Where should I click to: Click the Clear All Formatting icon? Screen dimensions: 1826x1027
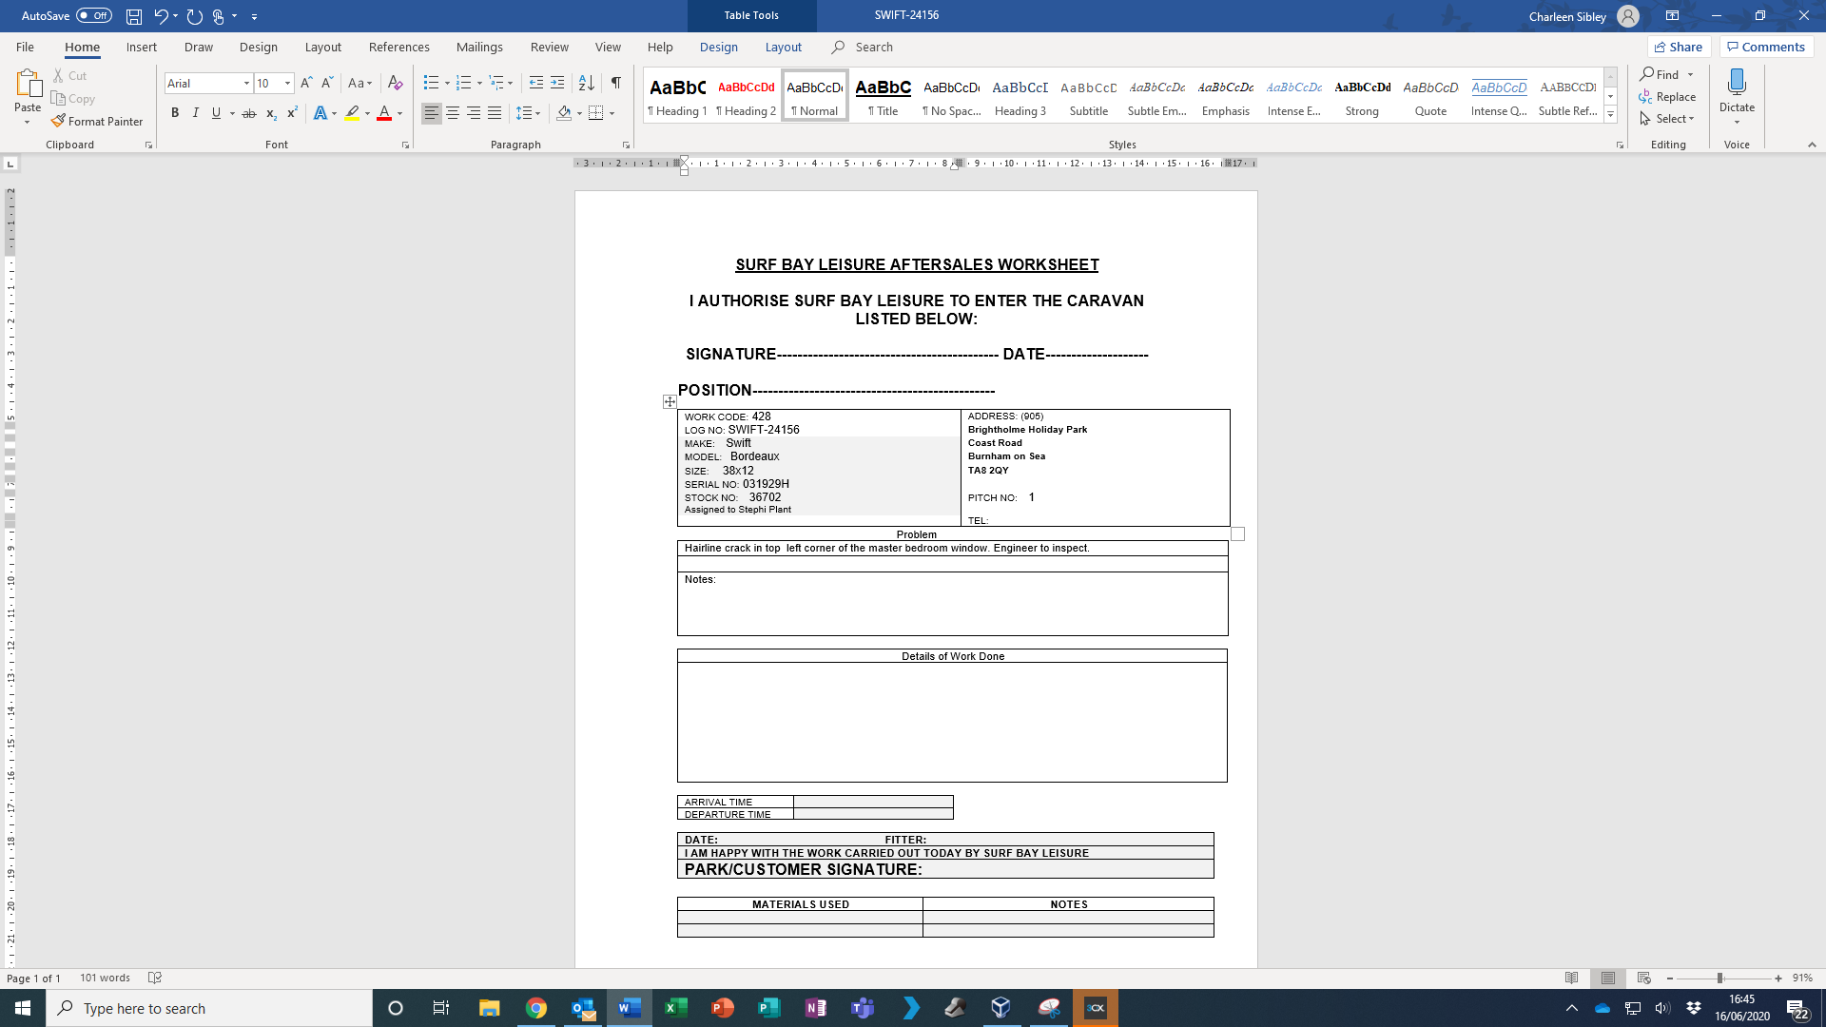pos(396,84)
